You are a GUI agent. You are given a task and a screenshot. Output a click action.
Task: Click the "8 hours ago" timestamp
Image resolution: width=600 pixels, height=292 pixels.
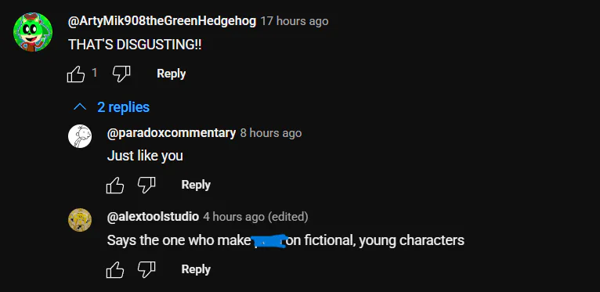tap(271, 133)
